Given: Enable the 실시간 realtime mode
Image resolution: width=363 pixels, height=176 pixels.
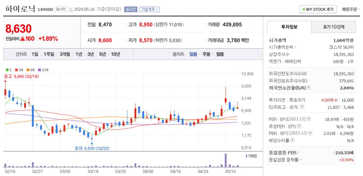Looking at the screenshot, I should point(131,9).
